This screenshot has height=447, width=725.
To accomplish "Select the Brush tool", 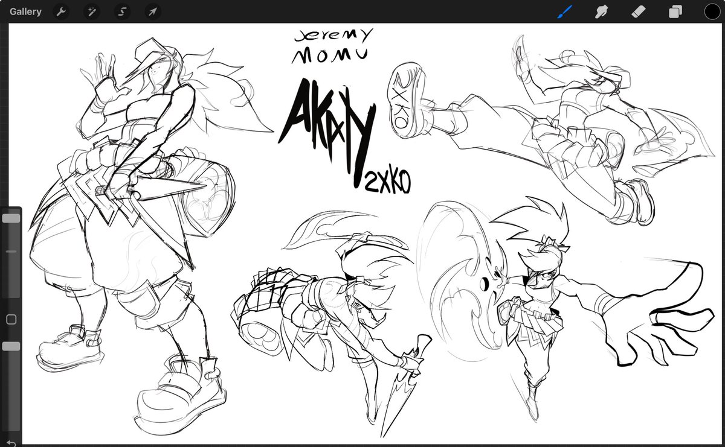I will click(x=564, y=11).
